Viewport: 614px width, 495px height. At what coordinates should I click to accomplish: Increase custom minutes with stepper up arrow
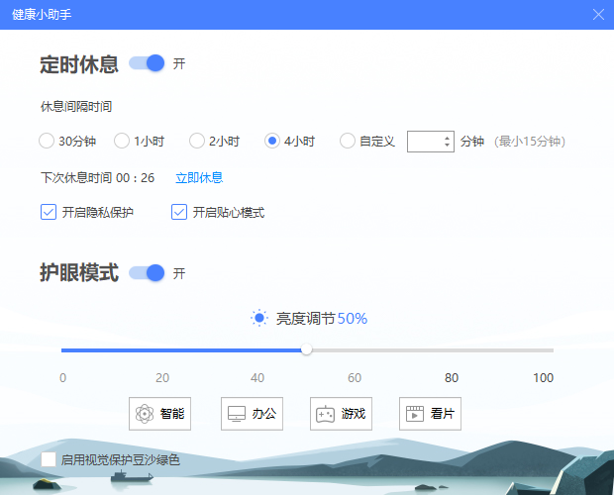point(447,137)
